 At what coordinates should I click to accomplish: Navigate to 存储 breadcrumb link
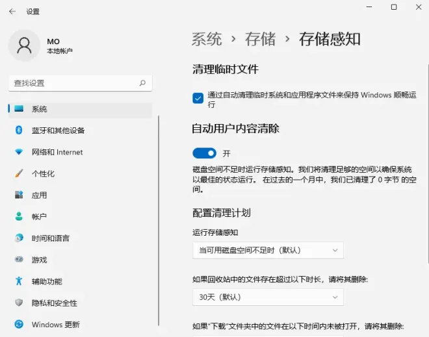coord(260,39)
